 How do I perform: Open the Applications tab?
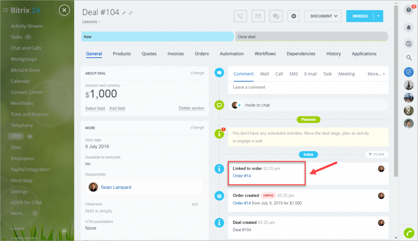(364, 54)
